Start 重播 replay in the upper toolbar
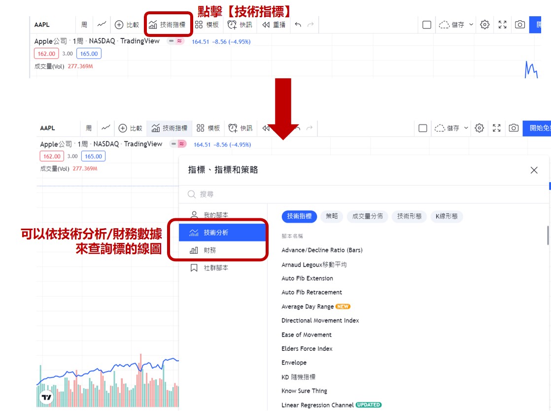Screen dimensions: 551x411 [274, 25]
